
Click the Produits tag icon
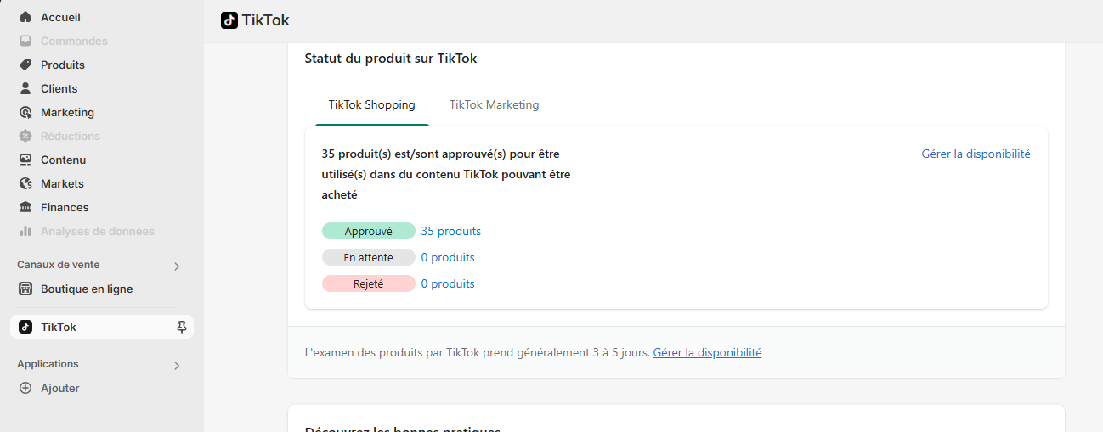tap(25, 65)
